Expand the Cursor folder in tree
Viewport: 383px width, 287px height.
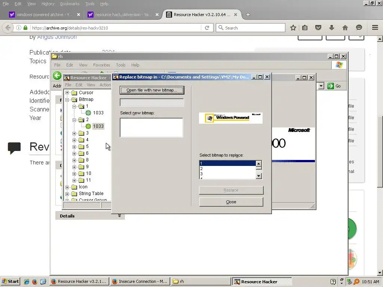[67, 93]
